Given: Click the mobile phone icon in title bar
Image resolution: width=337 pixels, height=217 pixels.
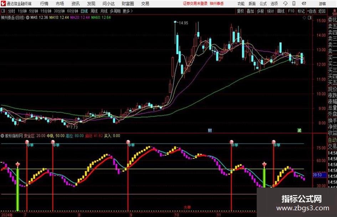Looking at the screenshot, I should [294, 4].
